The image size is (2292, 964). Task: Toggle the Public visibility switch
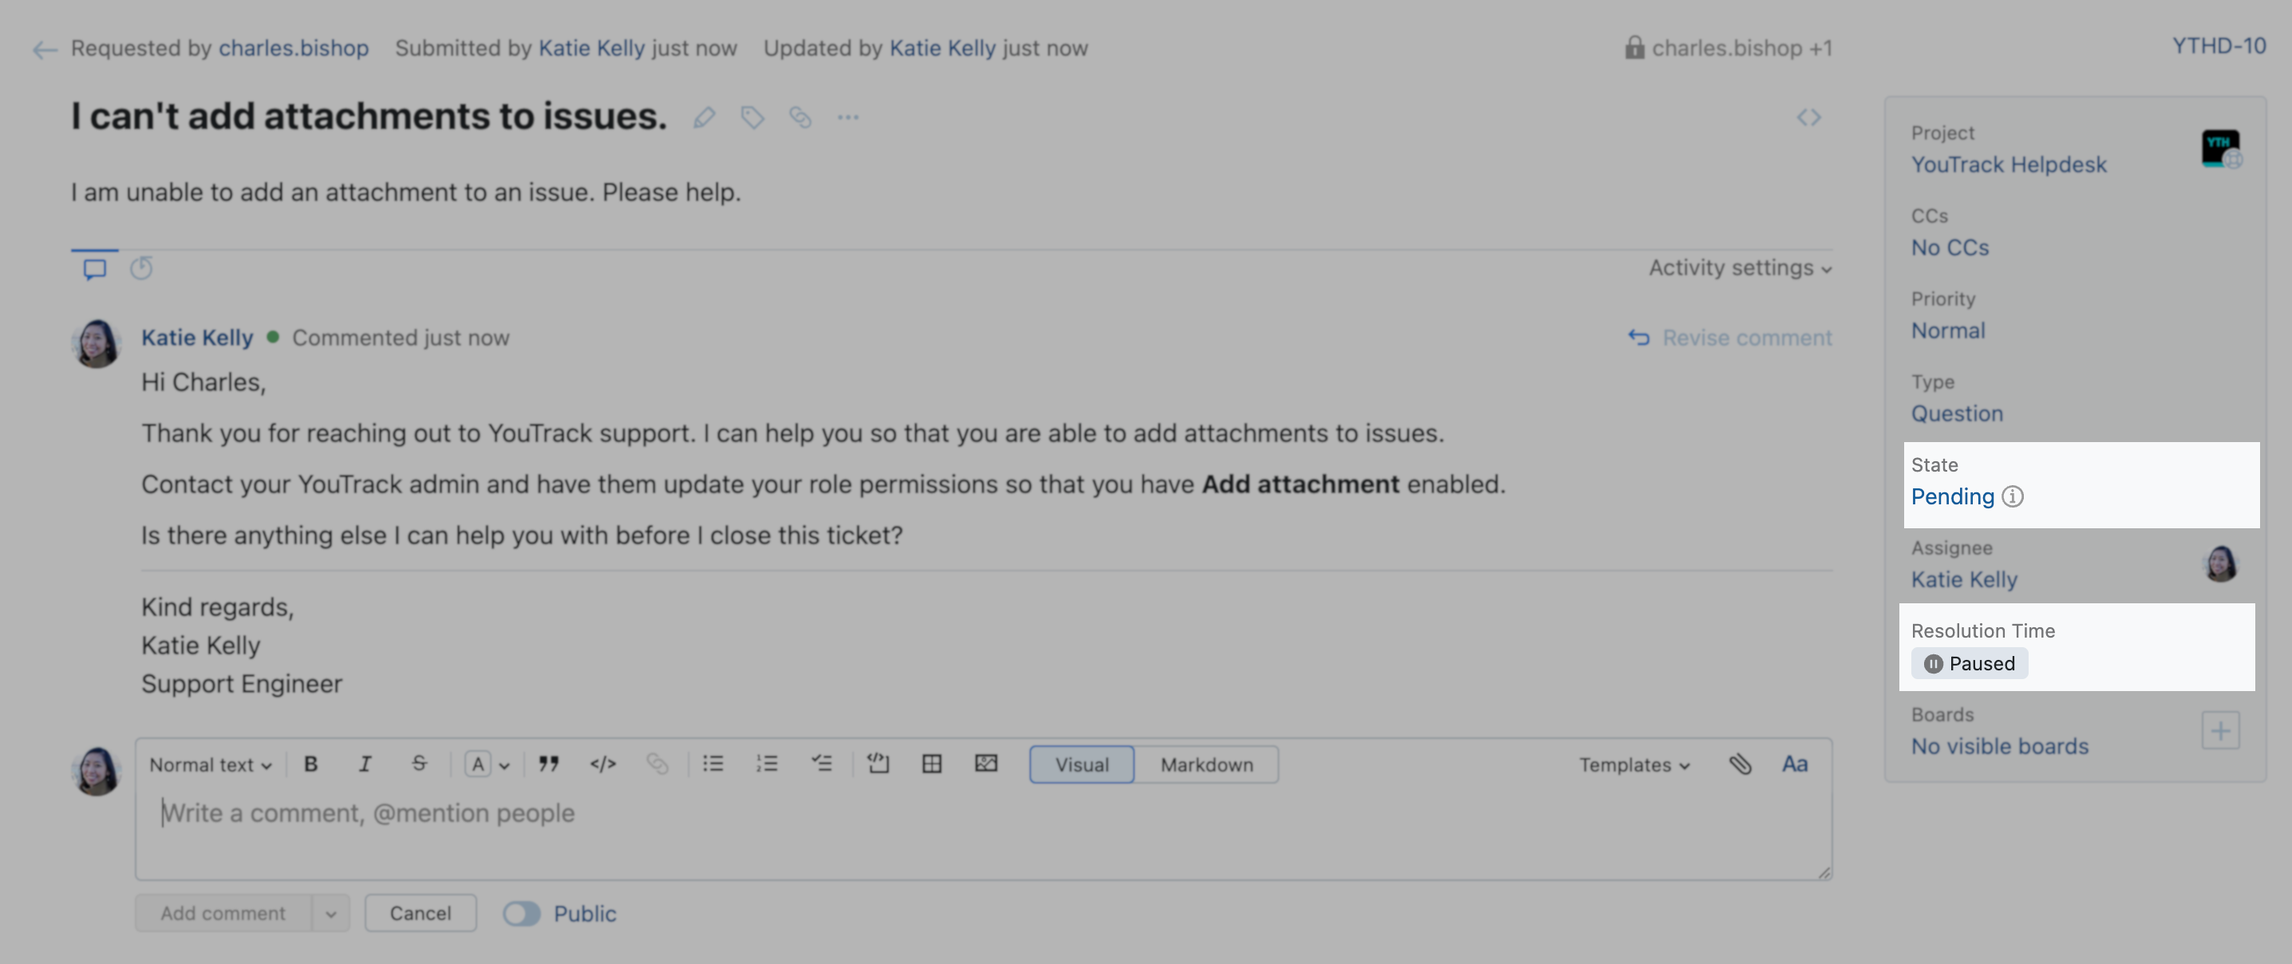(521, 913)
